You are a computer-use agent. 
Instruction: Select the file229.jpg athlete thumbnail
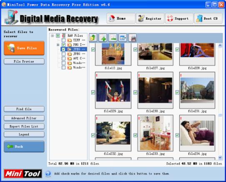pos(113,90)
